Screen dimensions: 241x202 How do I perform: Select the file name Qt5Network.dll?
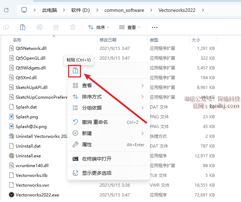pos(31,48)
